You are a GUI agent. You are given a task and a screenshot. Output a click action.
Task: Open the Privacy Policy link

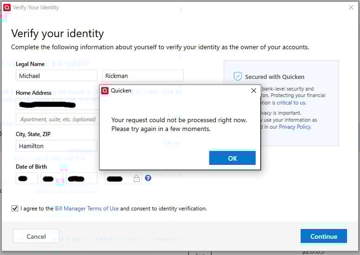tap(295, 127)
